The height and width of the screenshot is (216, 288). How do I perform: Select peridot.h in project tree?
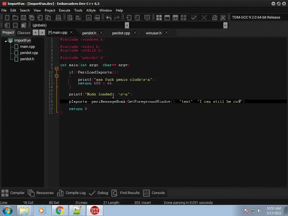click(x=27, y=59)
